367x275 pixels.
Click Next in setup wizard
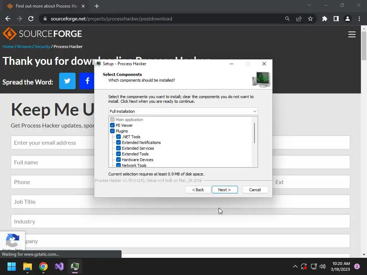coord(225,190)
